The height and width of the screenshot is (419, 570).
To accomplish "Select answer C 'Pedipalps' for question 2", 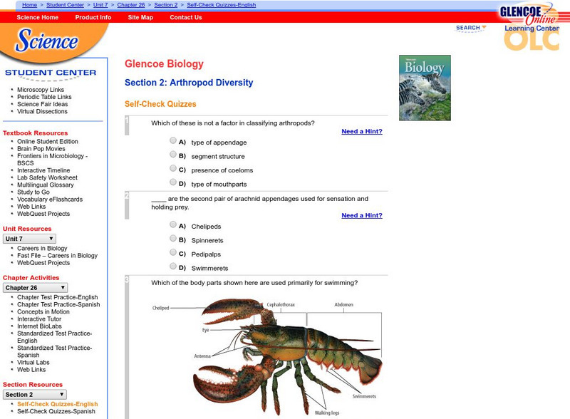I will [x=172, y=253].
